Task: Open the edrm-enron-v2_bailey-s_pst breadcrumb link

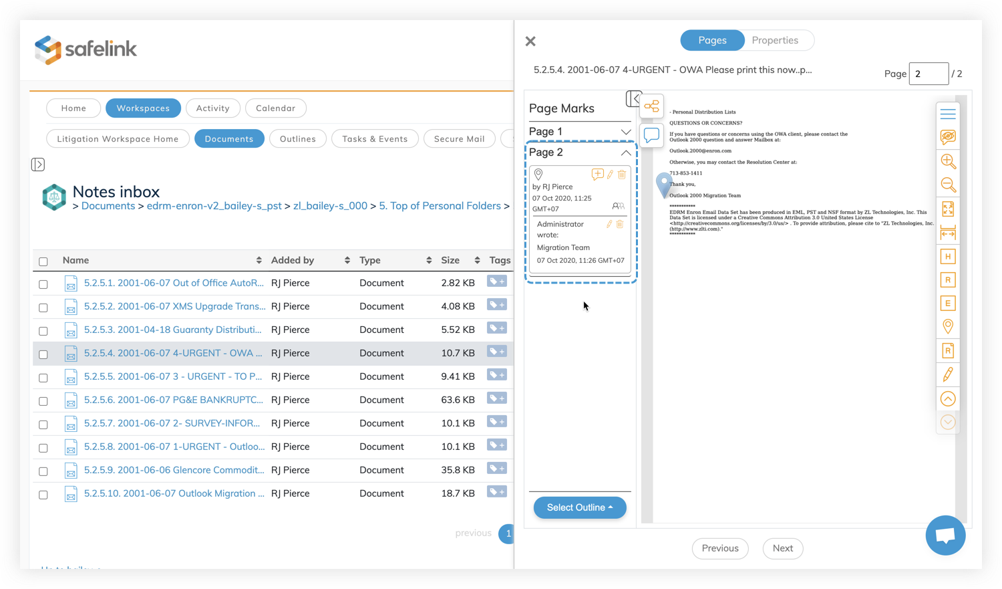Action: [x=214, y=206]
